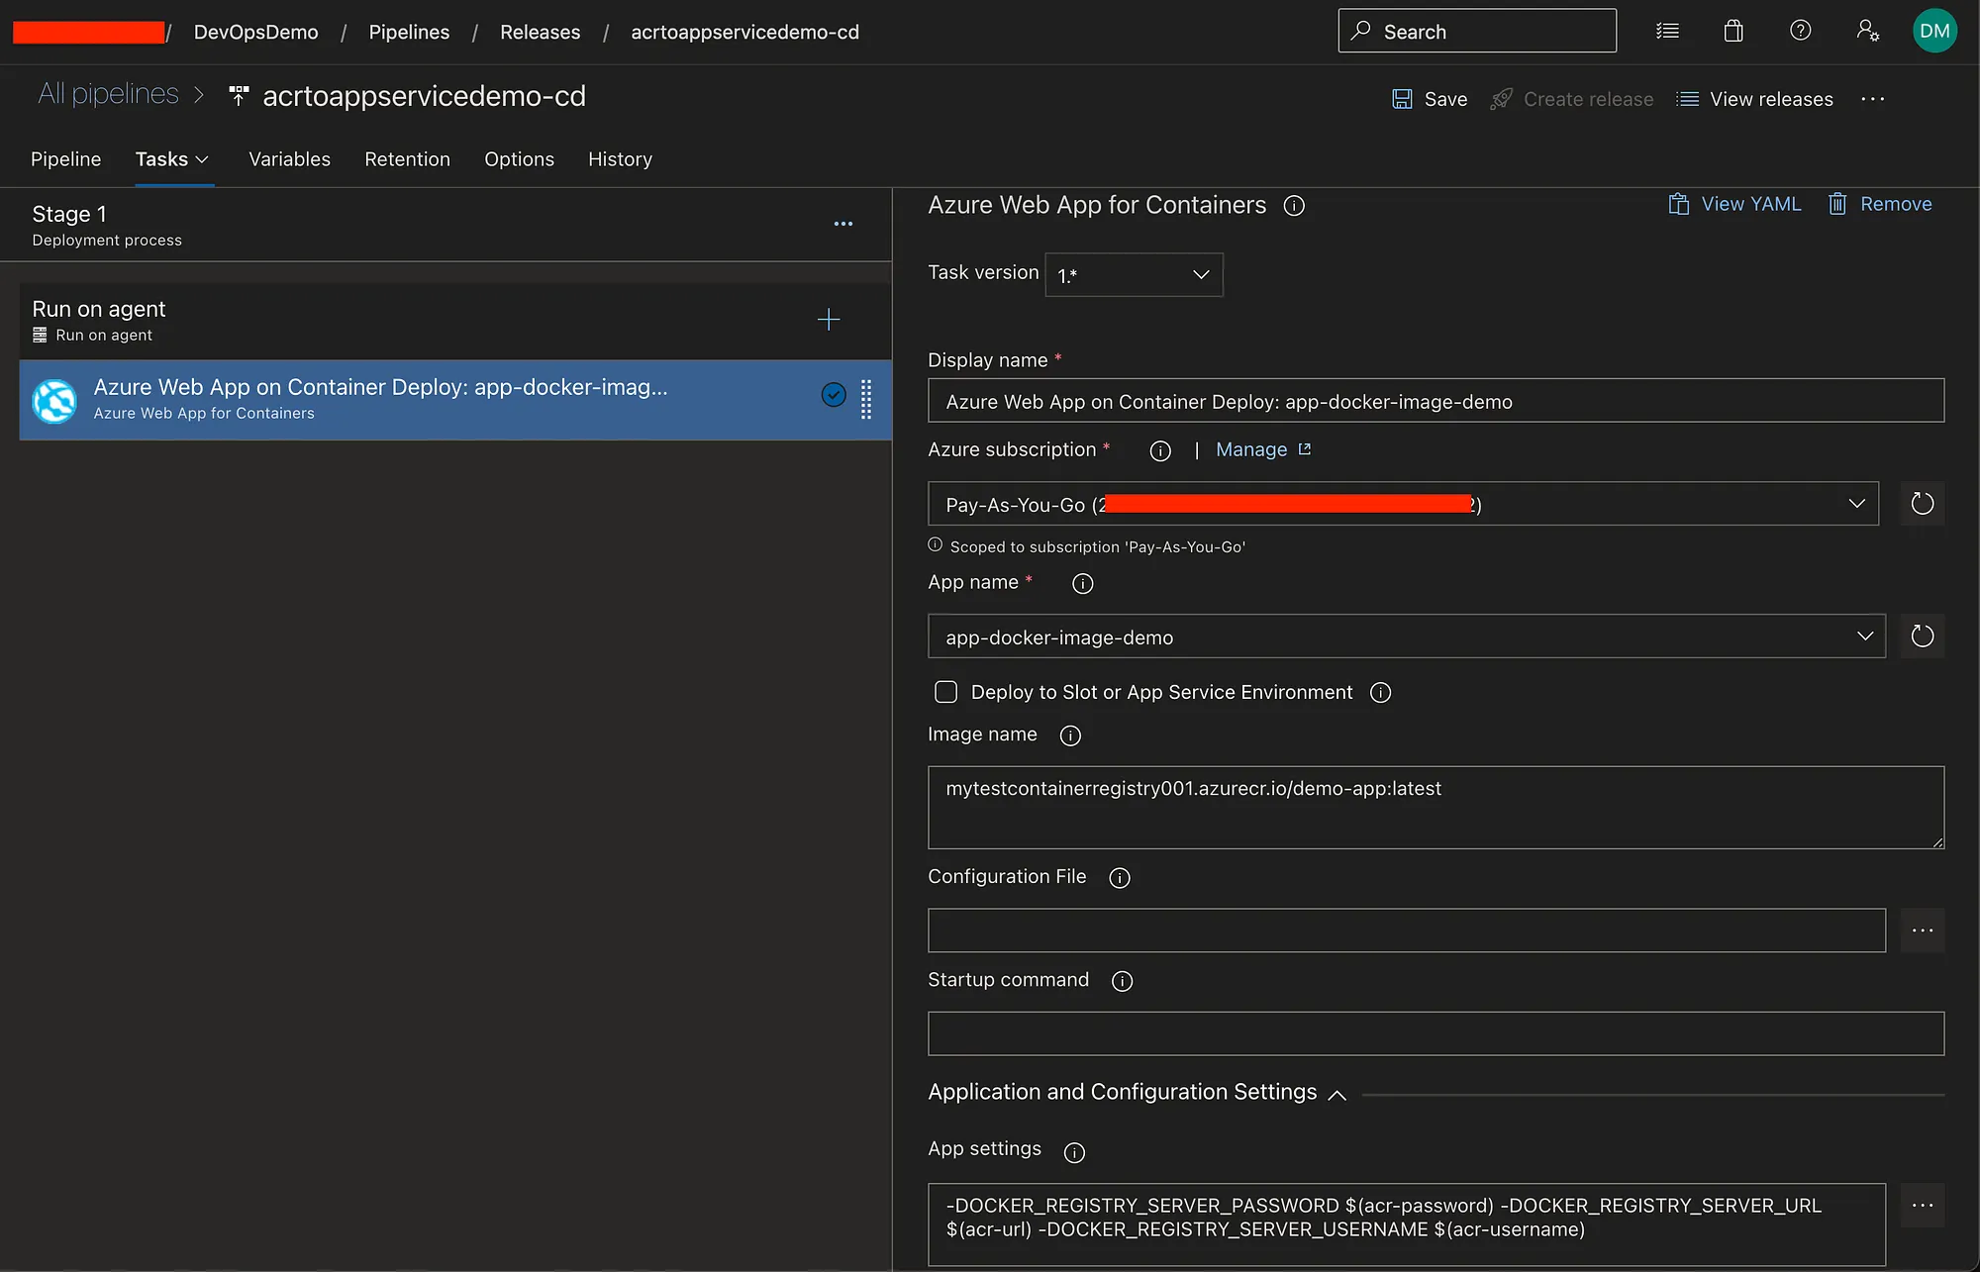Open the work items list icon in header

[1667, 31]
